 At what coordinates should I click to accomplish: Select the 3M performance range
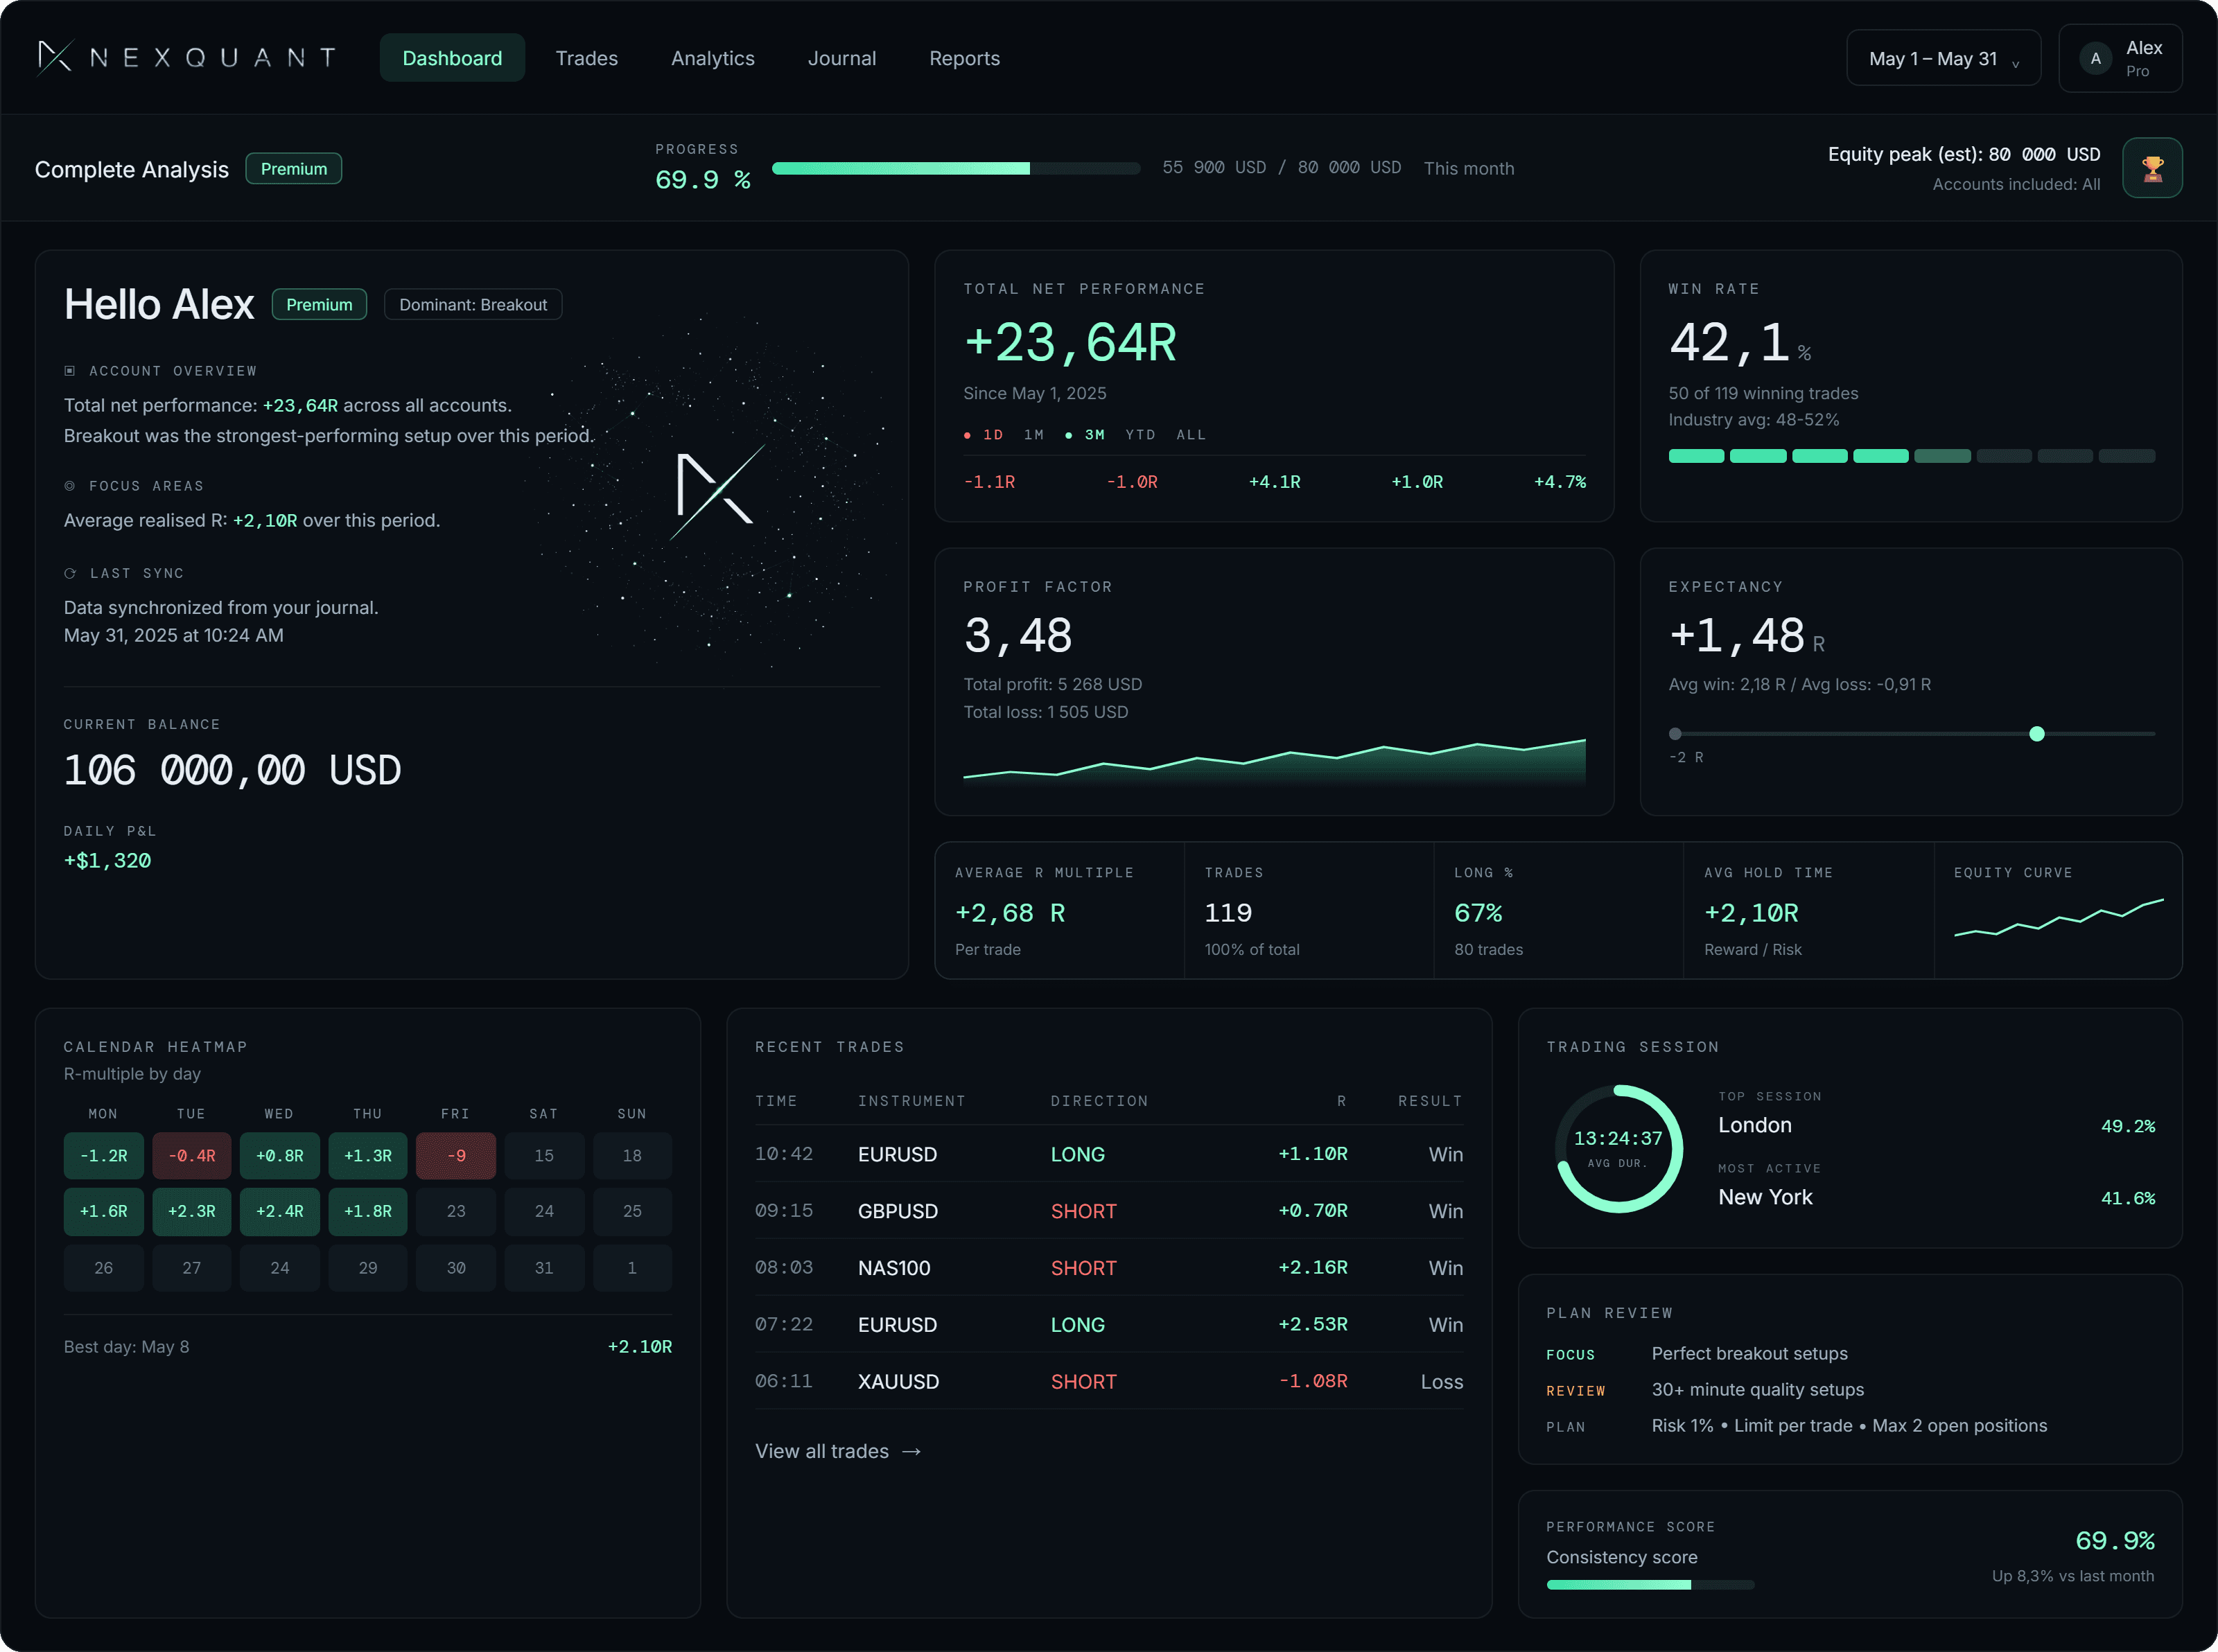pyautogui.click(x=1085, y=435)
